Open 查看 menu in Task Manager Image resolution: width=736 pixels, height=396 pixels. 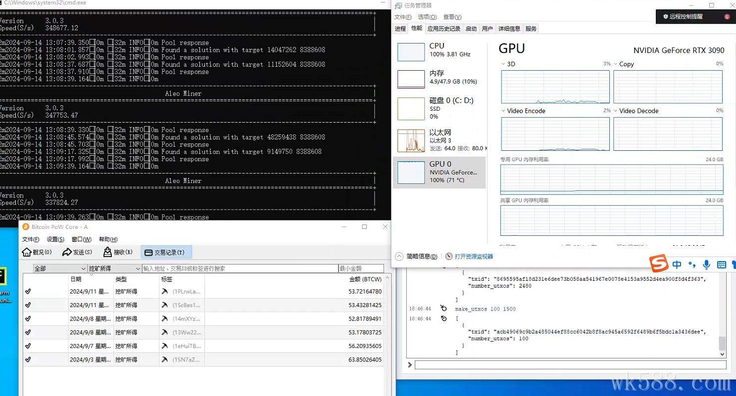(452, 17)
